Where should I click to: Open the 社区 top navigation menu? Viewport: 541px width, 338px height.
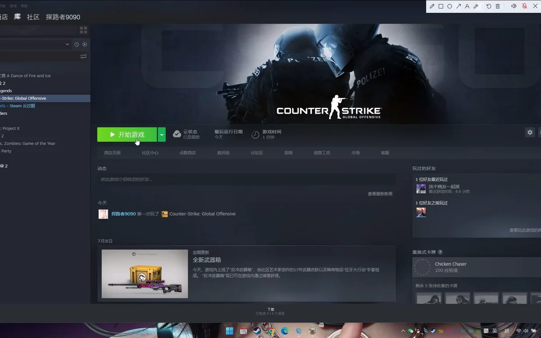(x=33, y=17)
